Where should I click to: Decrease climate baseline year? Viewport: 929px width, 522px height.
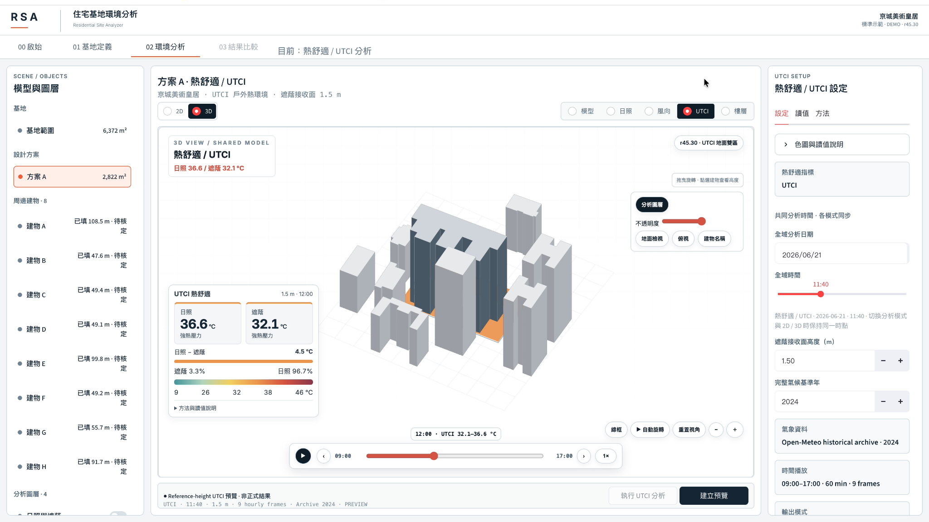[883, 401]
